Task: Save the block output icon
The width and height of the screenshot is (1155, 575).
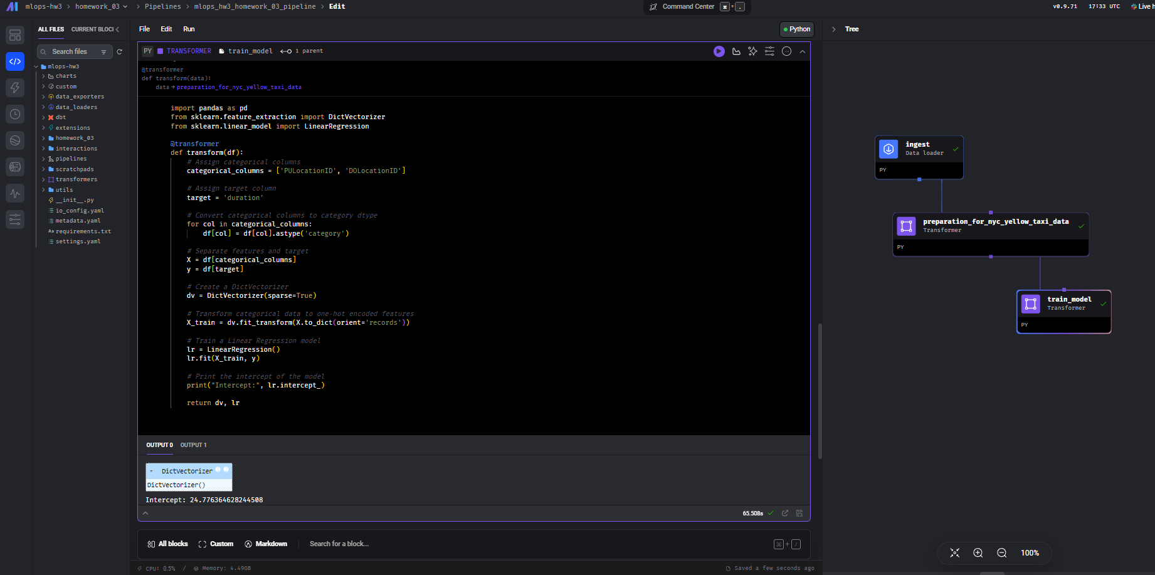Action: coord(799,513)
